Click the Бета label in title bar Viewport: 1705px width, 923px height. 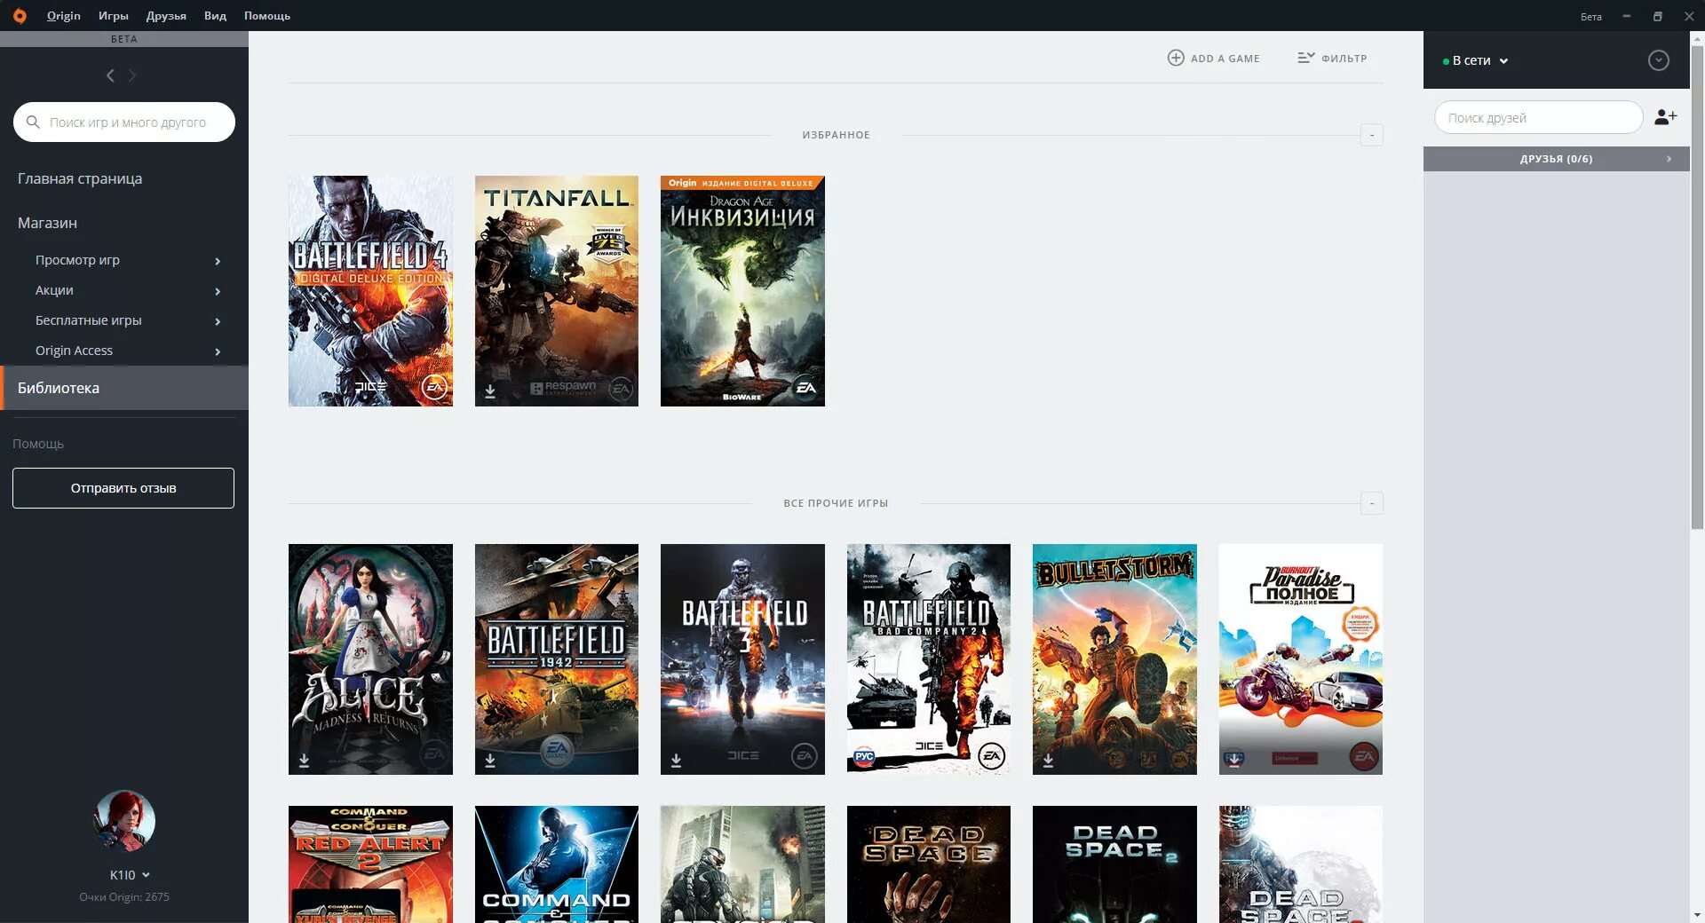[1591, 16]
